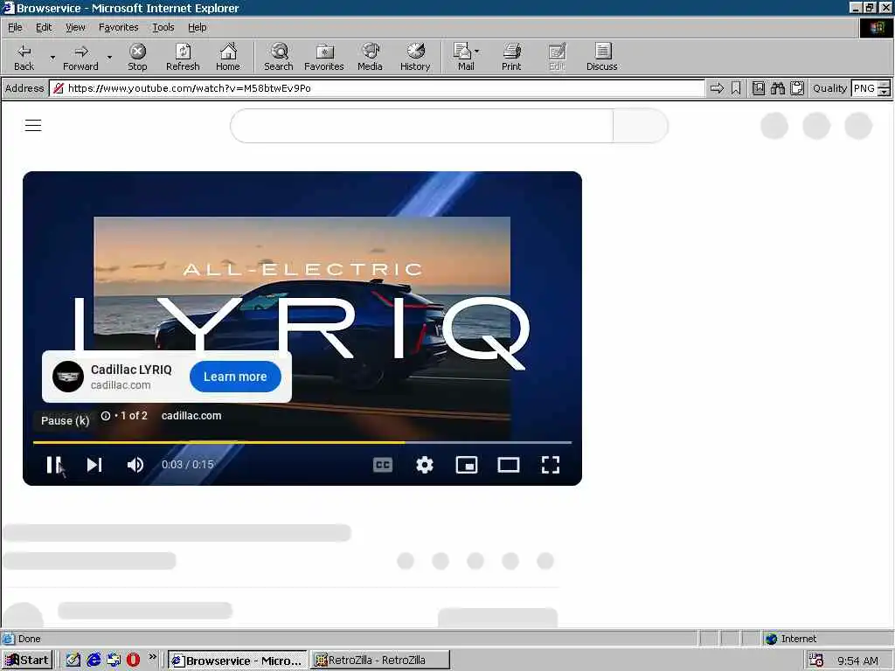895x671 pixels.
Task: Select the Browservice taskbar button
Action: [x=238, y=661]
